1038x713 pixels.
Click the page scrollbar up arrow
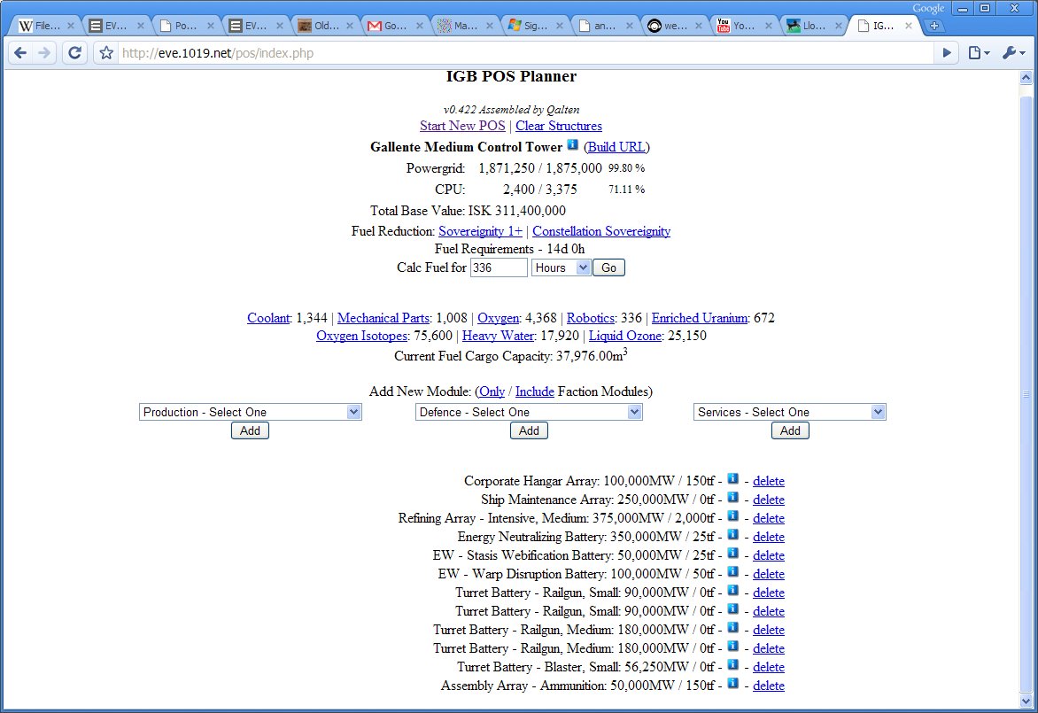pos(1026,77)
